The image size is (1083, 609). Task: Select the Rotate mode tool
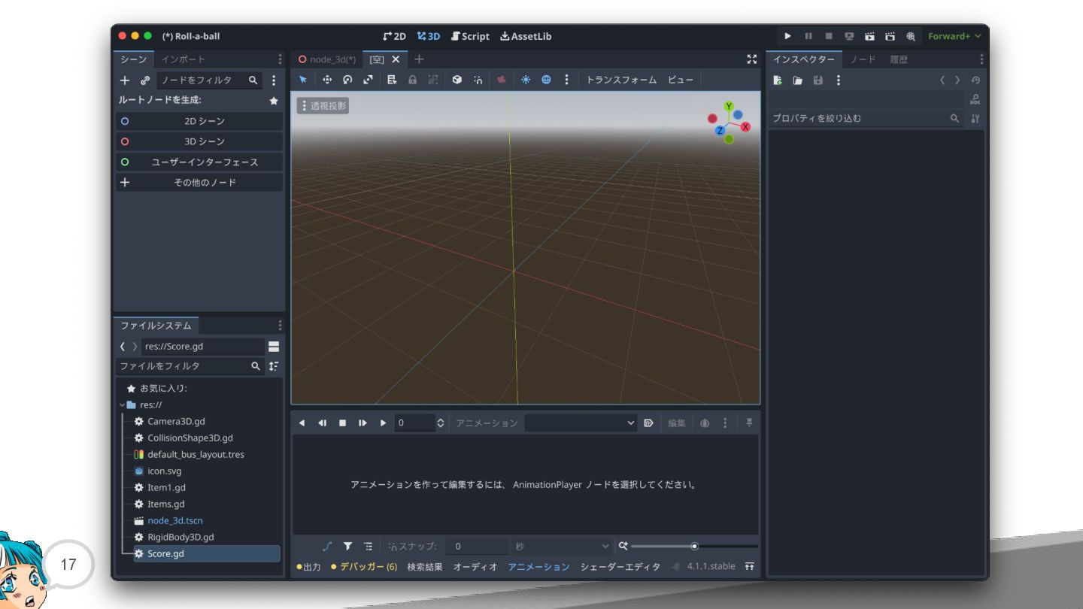[347, 80]
